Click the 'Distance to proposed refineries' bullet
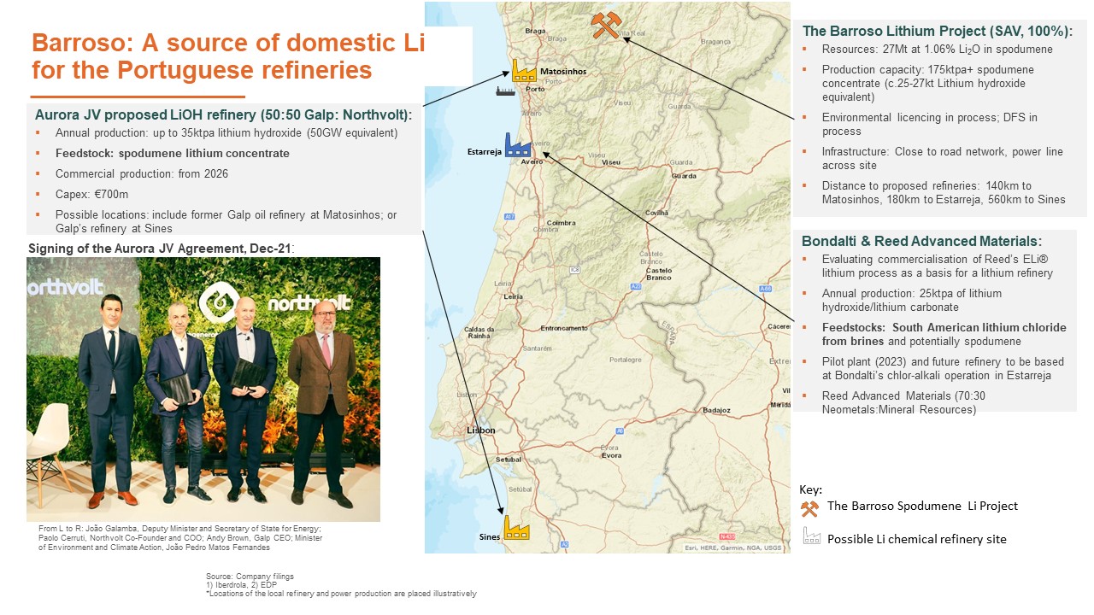 (x=944, y=192)
